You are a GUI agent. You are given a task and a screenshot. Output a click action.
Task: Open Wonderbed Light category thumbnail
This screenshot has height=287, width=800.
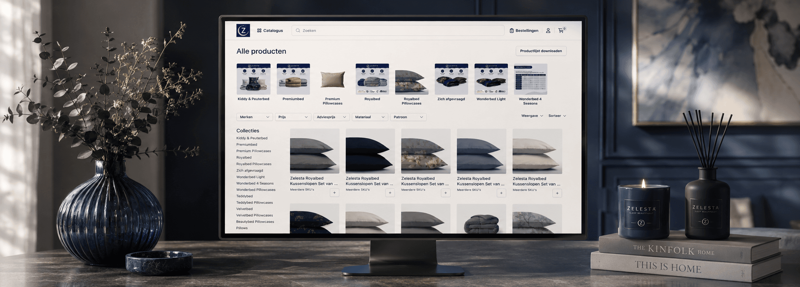pos(491,79)
